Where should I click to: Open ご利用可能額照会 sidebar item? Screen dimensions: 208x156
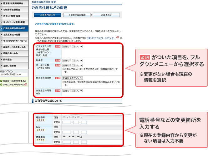[x=14, y=10]
